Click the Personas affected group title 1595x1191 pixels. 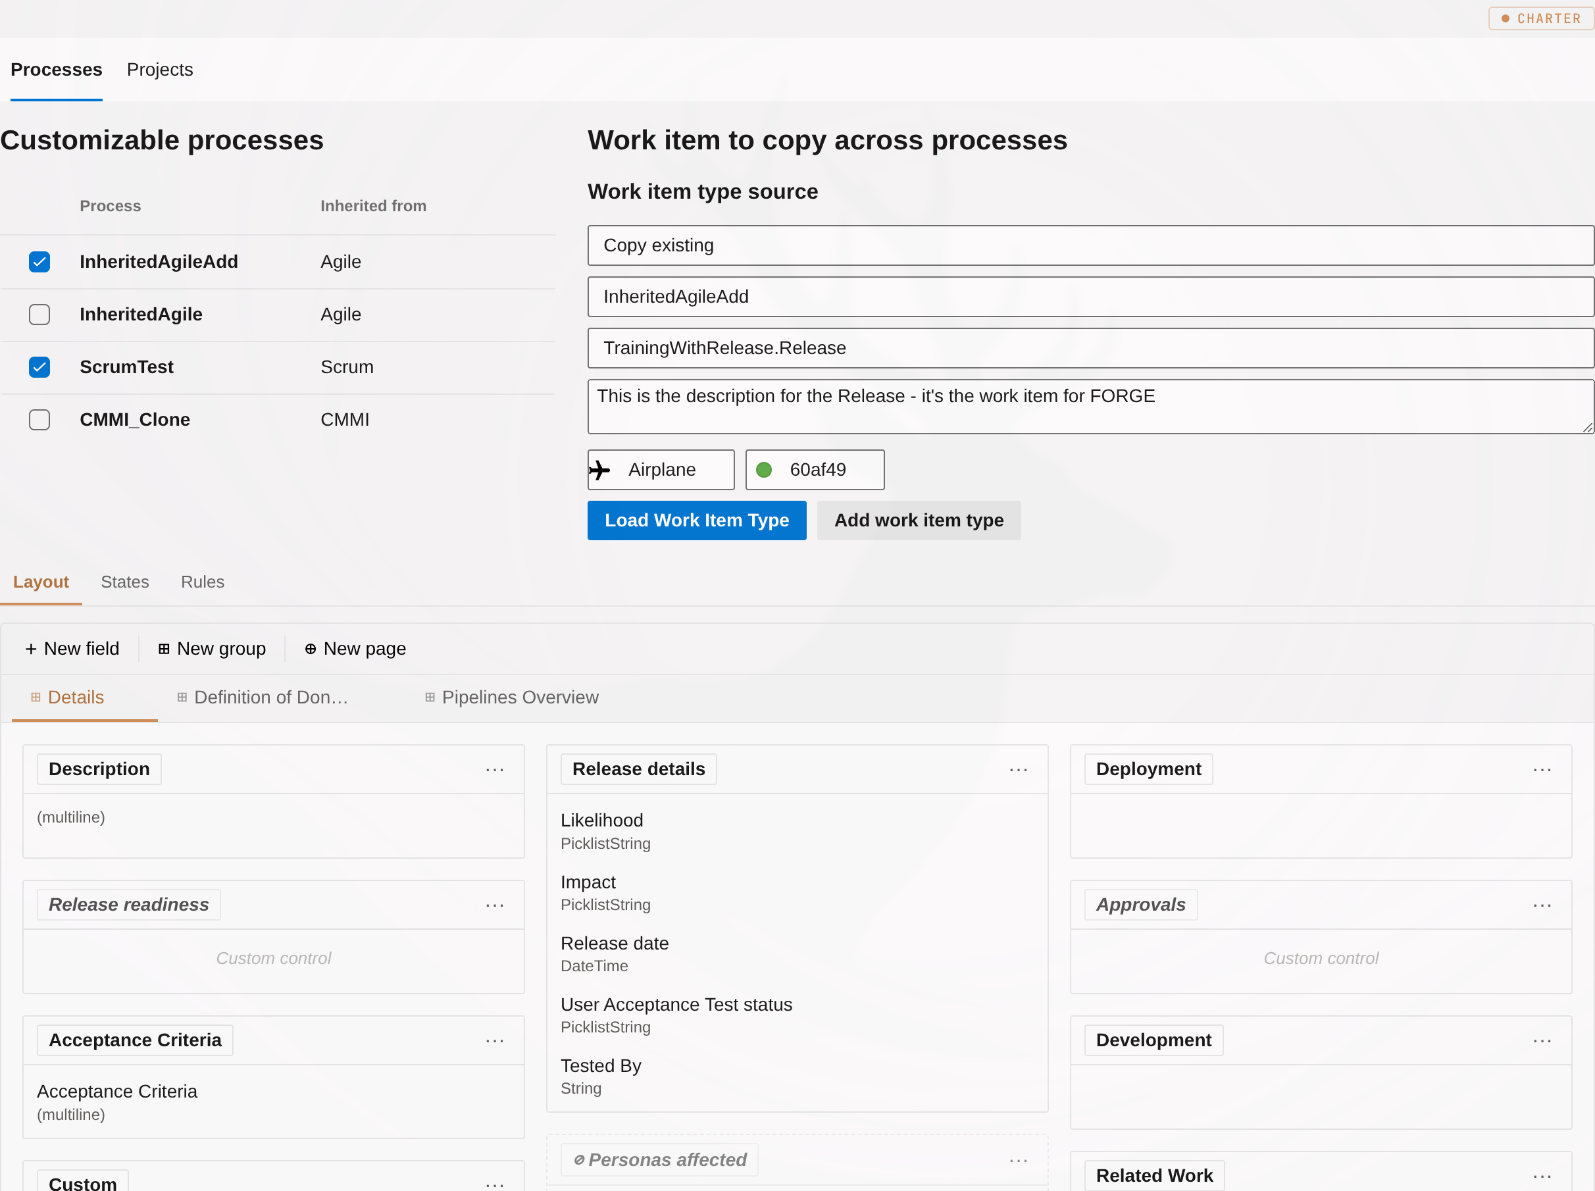click(x=659, y=1160)
